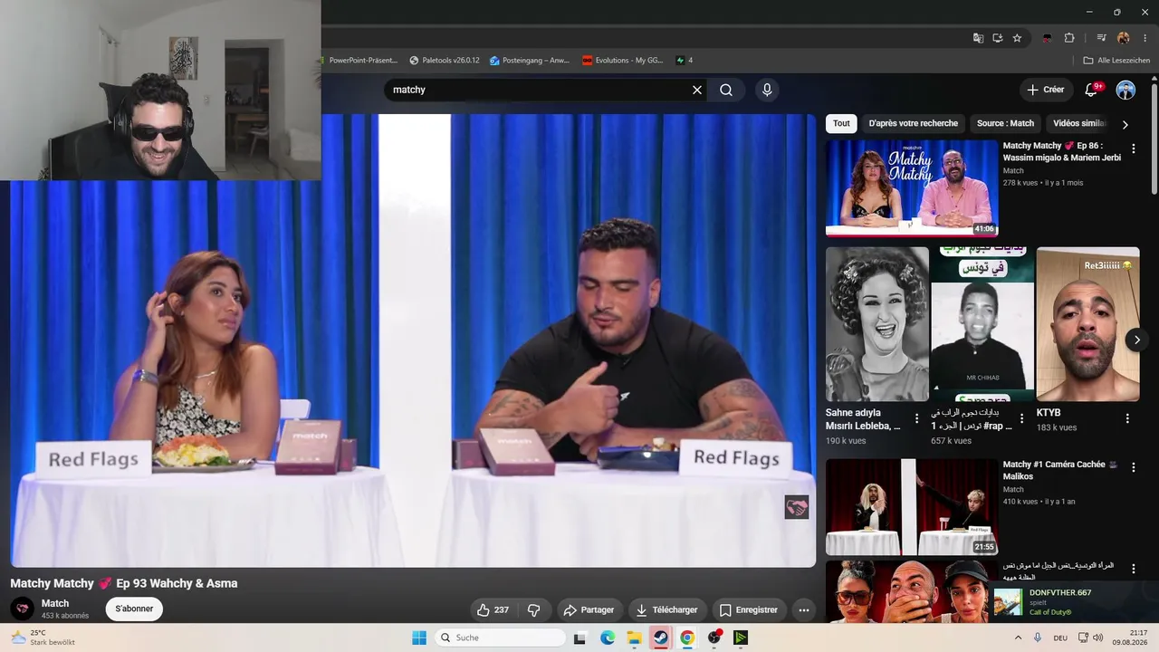1159x652 pixels.
Task: Show next shorts with the arrow button
Action: point(1136,340)
